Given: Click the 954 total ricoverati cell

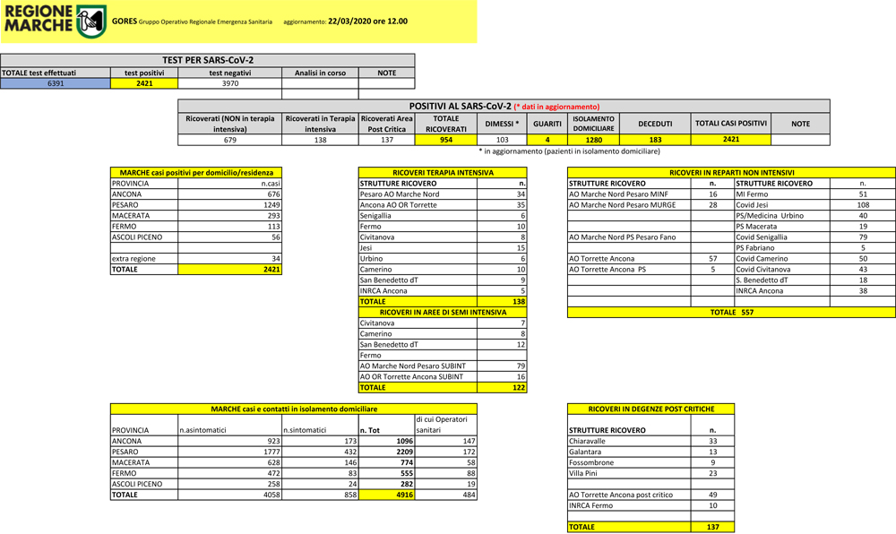Looking at the screenshot, I should (445, 139).
